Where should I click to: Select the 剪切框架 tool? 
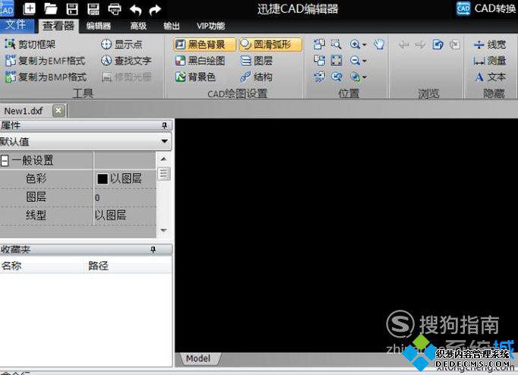pyautogui.click(x=30, y=44)
